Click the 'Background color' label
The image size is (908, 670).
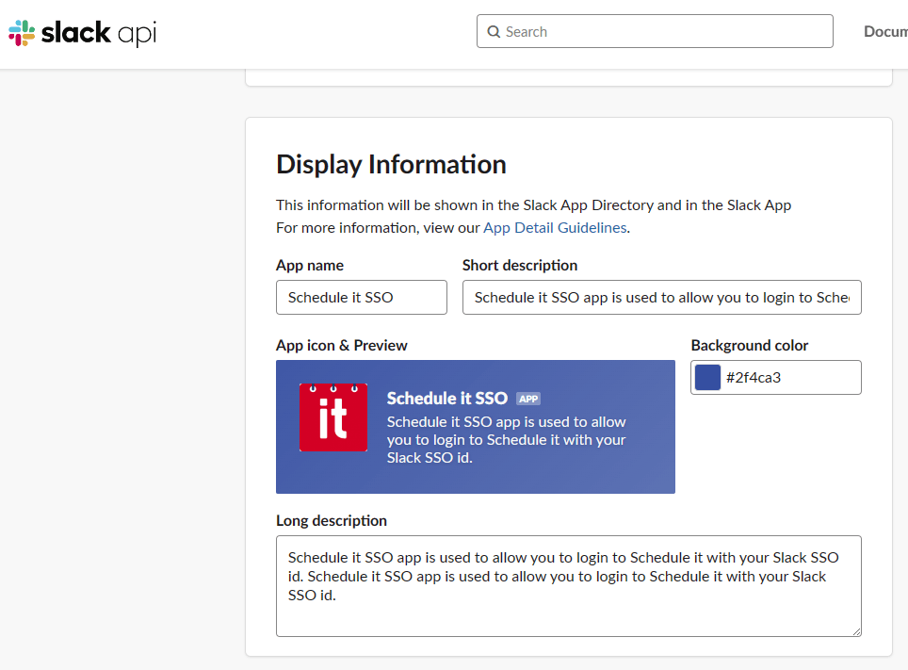tap(750, 346)
